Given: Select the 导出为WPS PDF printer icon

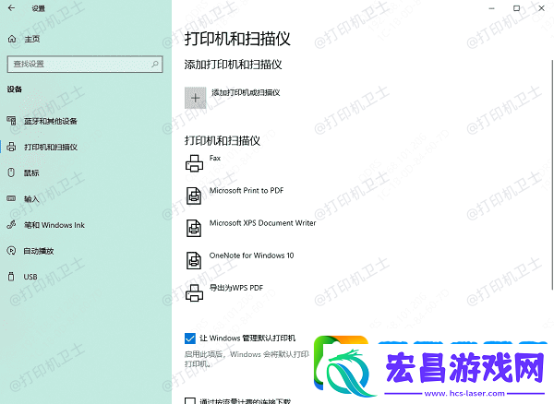Looking at the screenshot, I should (x=194, y=293).
